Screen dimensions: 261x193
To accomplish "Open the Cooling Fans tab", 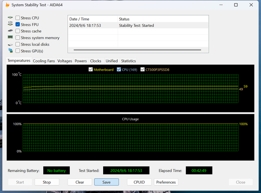I will tap(44, 61).
